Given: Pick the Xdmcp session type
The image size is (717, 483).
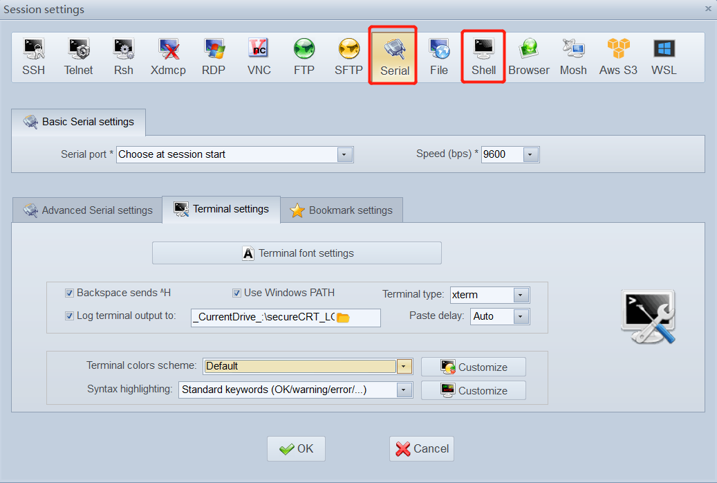Looking at the screenshot, I should pyautogui.click(x=168, y=57).
